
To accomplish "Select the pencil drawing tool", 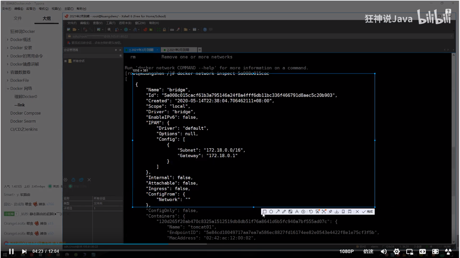I will pyautogui.click(x=284, y=212).
